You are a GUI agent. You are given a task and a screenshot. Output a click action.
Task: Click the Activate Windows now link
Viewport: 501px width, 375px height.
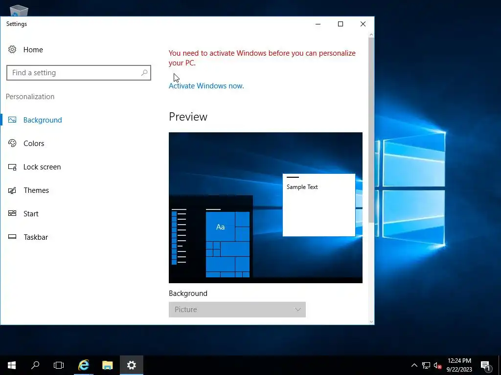pyautogui.click(x=206, y=86)
